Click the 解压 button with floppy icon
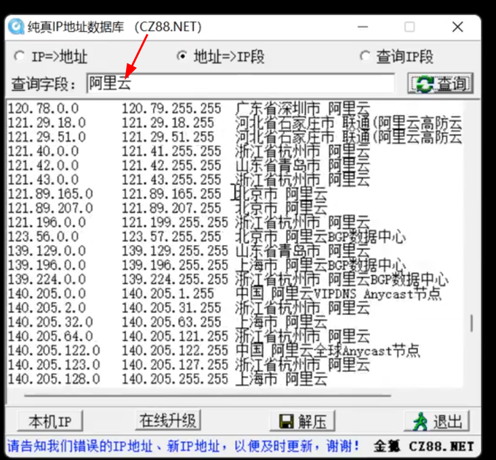 coord(302,421)
